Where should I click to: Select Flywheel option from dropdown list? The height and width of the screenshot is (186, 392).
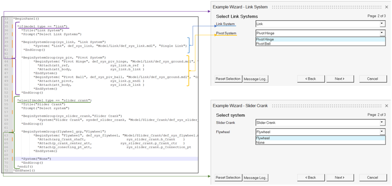tap(320, 138)
